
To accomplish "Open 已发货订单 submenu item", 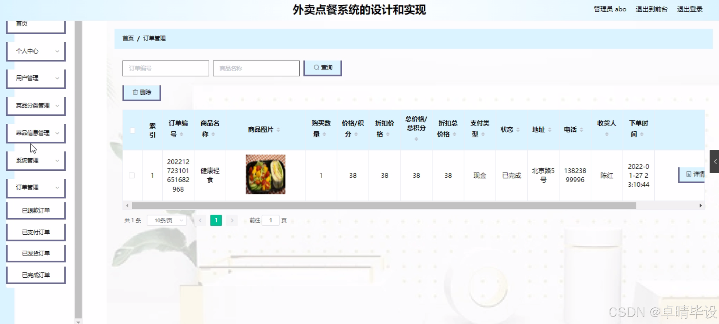I will 36,253.
